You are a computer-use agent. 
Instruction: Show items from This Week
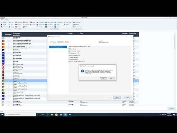[x=49, y=25]
